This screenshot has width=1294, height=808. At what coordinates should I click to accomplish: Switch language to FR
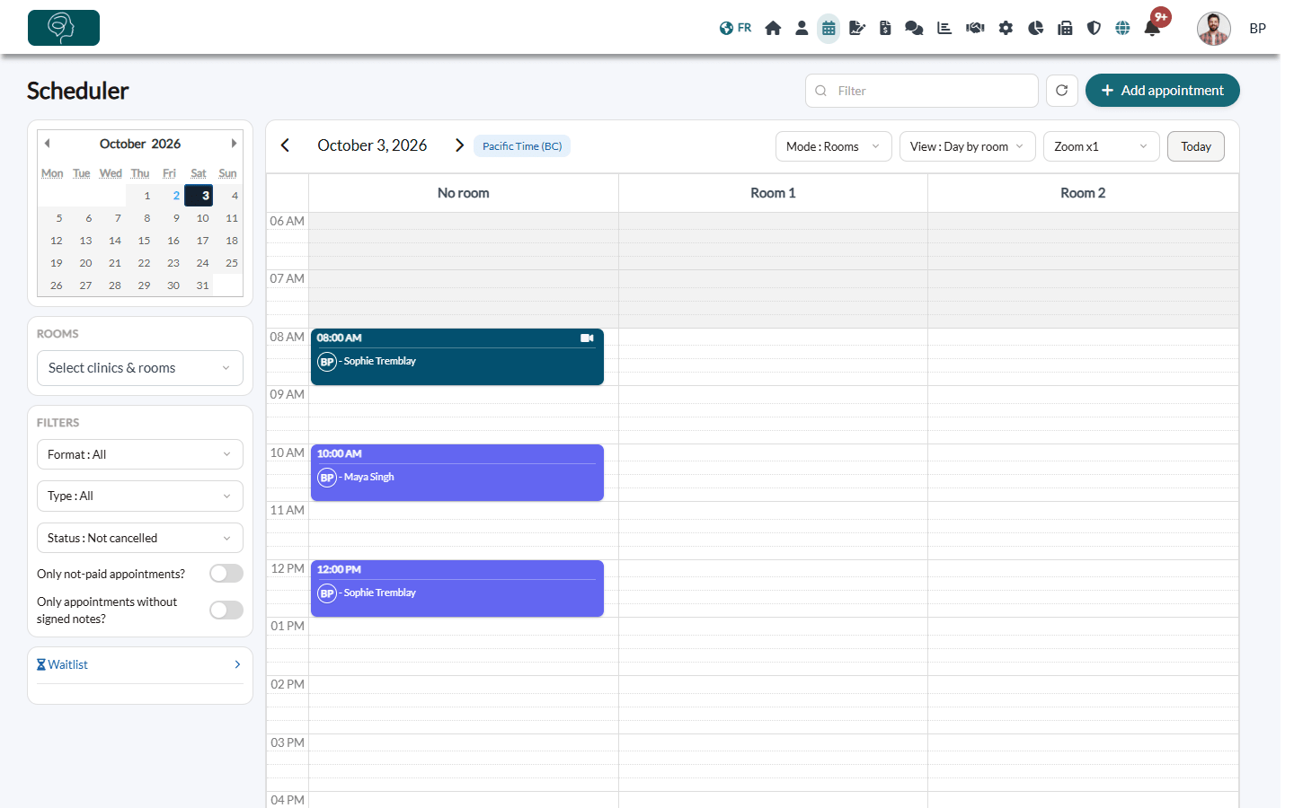[x=735, y=28]
